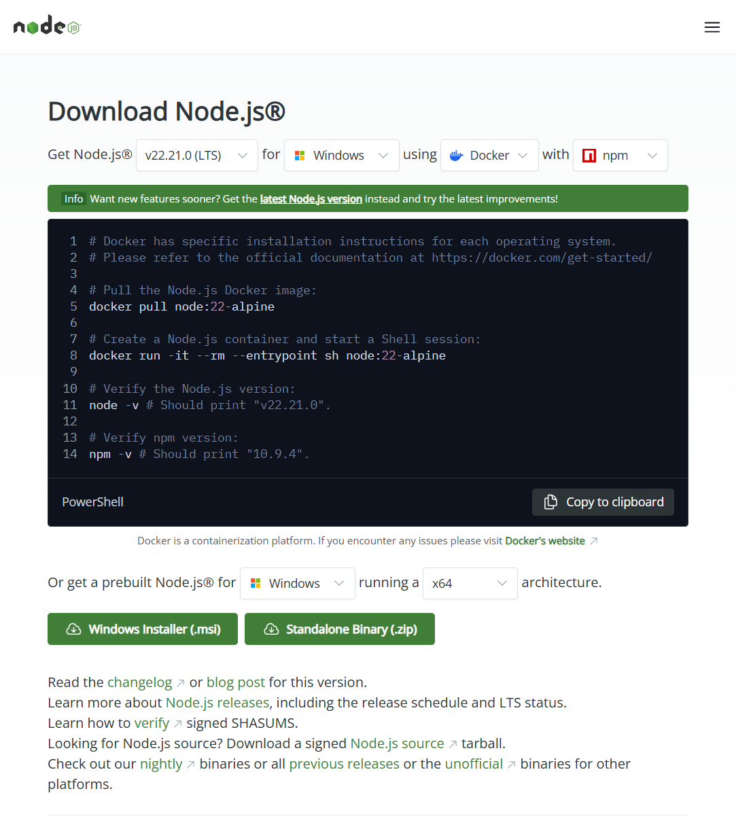This screenshot has height=825, width=736.
Task: Open the package manager dropdown set to npm
Action: pos(619,155)
